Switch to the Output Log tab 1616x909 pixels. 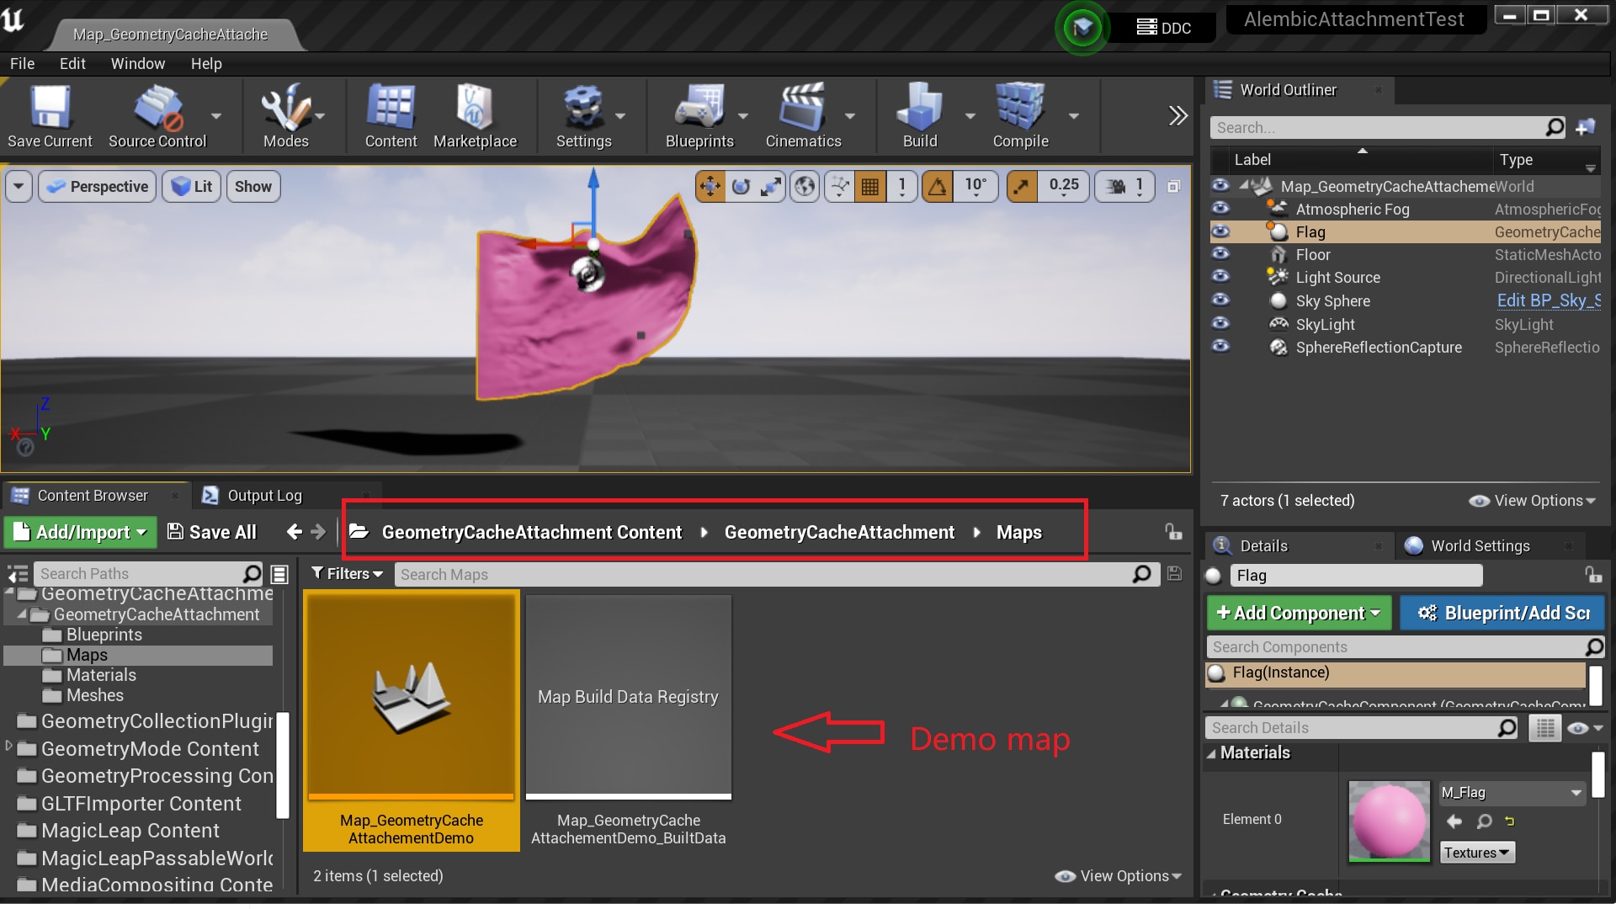point(265,495)
